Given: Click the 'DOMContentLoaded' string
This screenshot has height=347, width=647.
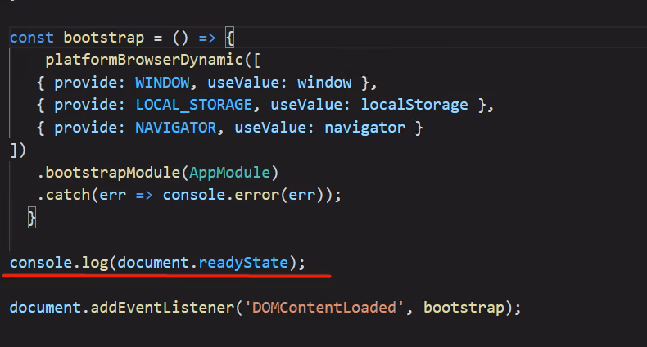Looking at the screenshot, I should [x=324, y=308].
